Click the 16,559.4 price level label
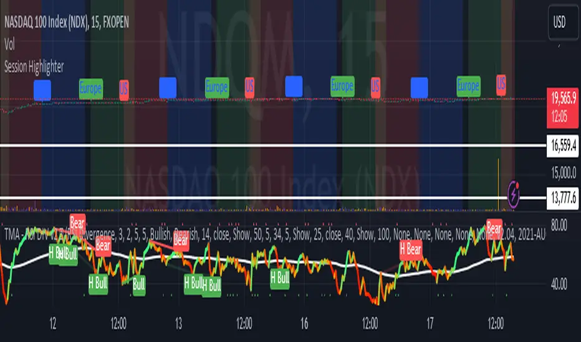This screenshot has width=581, height=342. point(563,146)
